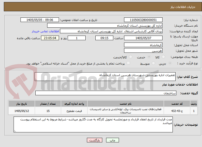
Task: Open اطلاعات تماس خریدار link
Action: pyautogui.click(x=45, y=31)
